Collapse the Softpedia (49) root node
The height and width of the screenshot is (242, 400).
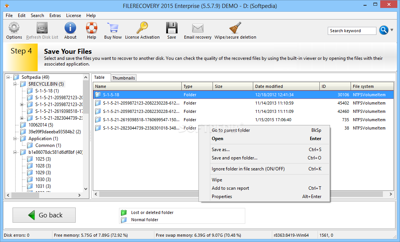8,77
